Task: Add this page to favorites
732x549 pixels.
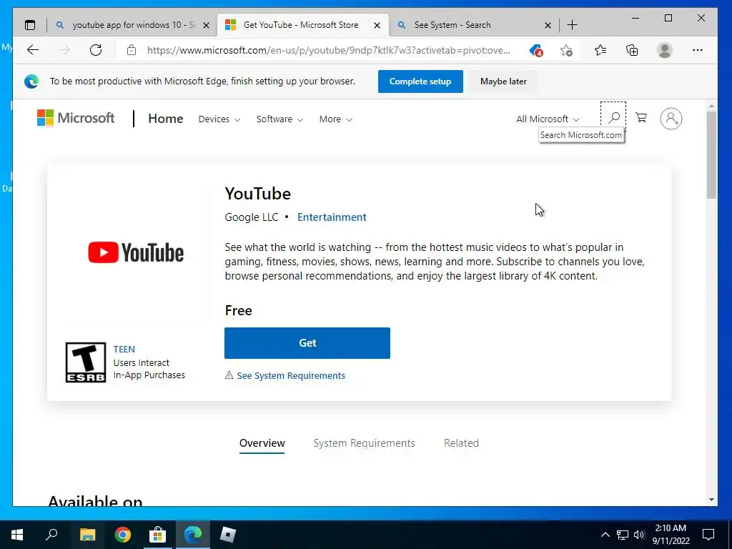Action: pyautogui.click(x=566, y=50)
